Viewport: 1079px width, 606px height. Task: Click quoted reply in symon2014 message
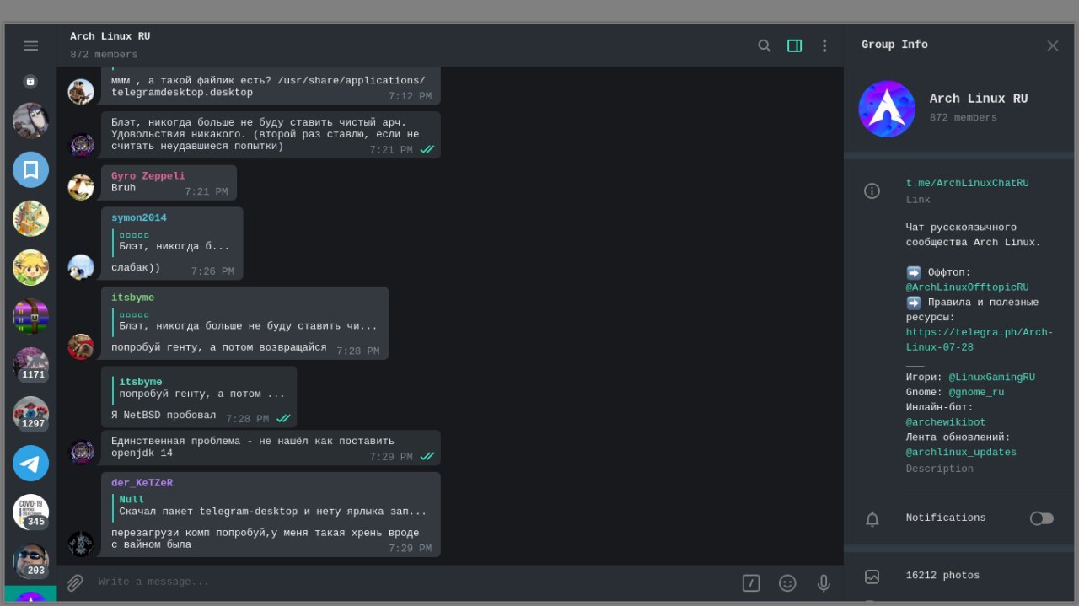173,241
